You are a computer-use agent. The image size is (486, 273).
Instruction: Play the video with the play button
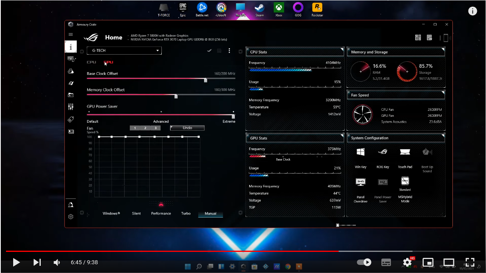tap(16, 262)
